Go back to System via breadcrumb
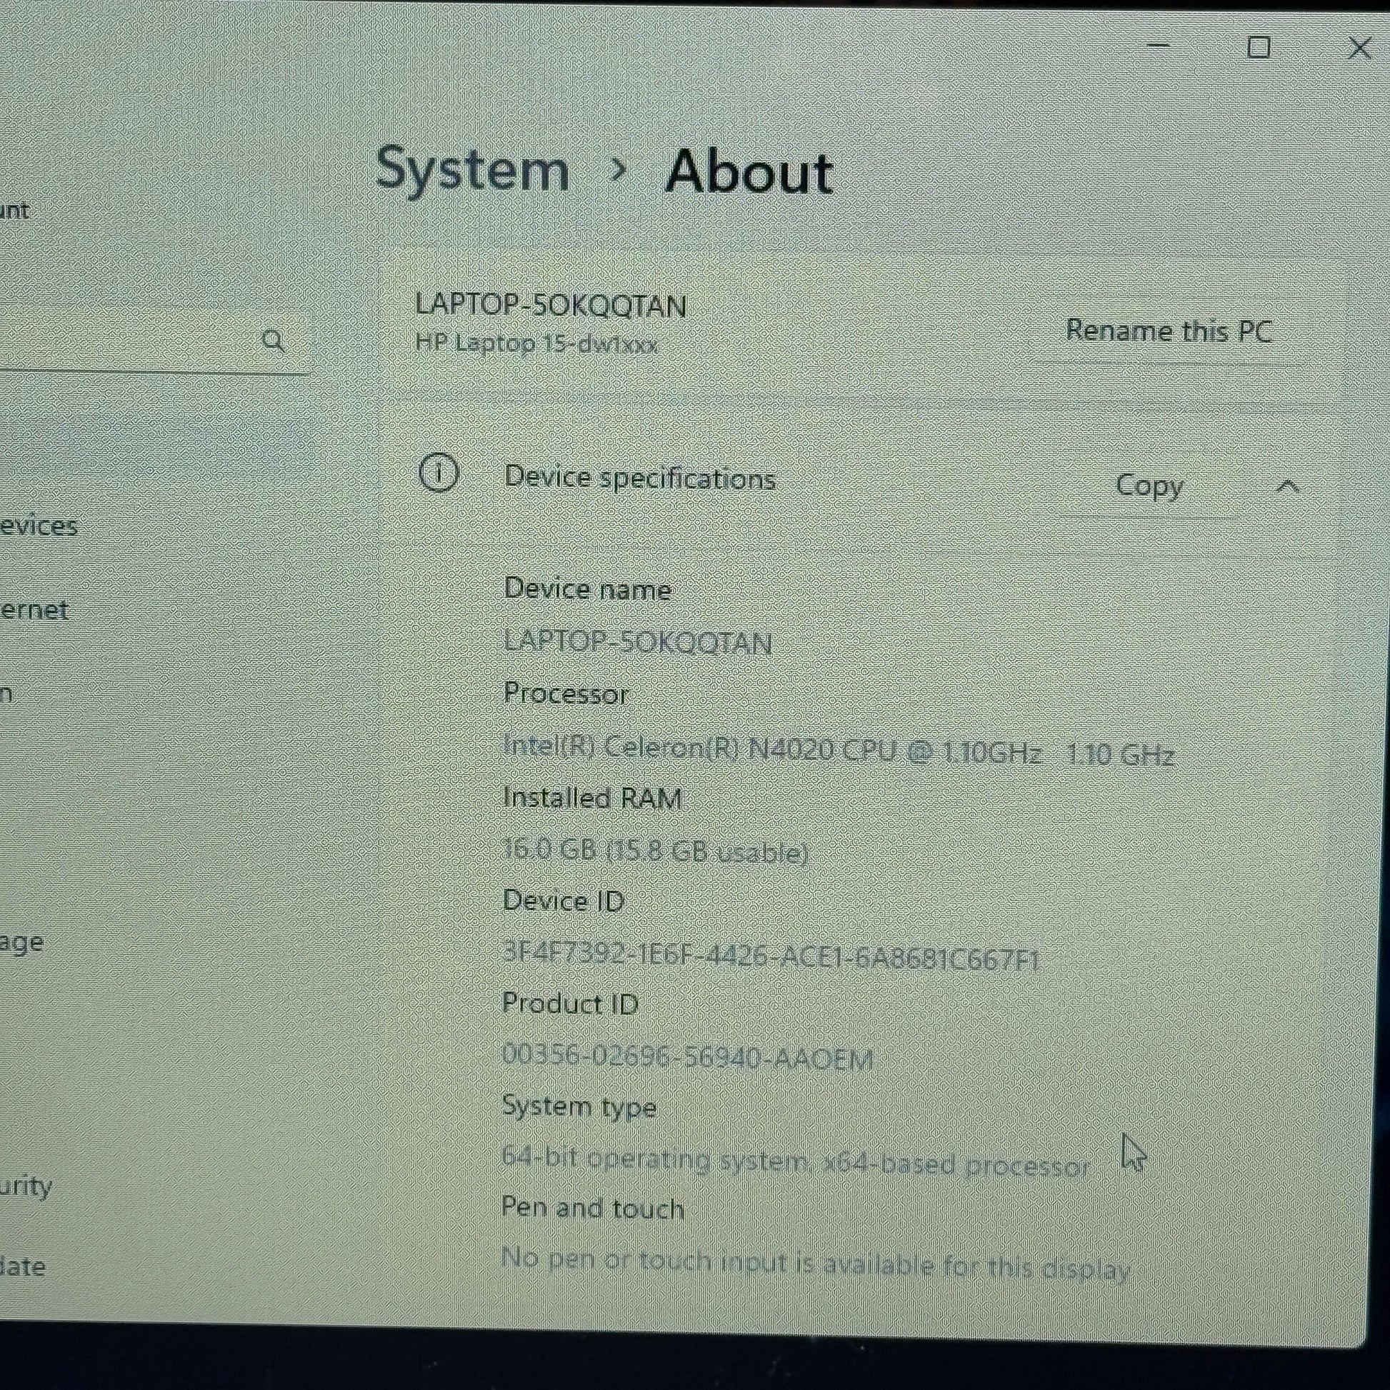This screenshot has height=1390, width=1390. point(472,170)
